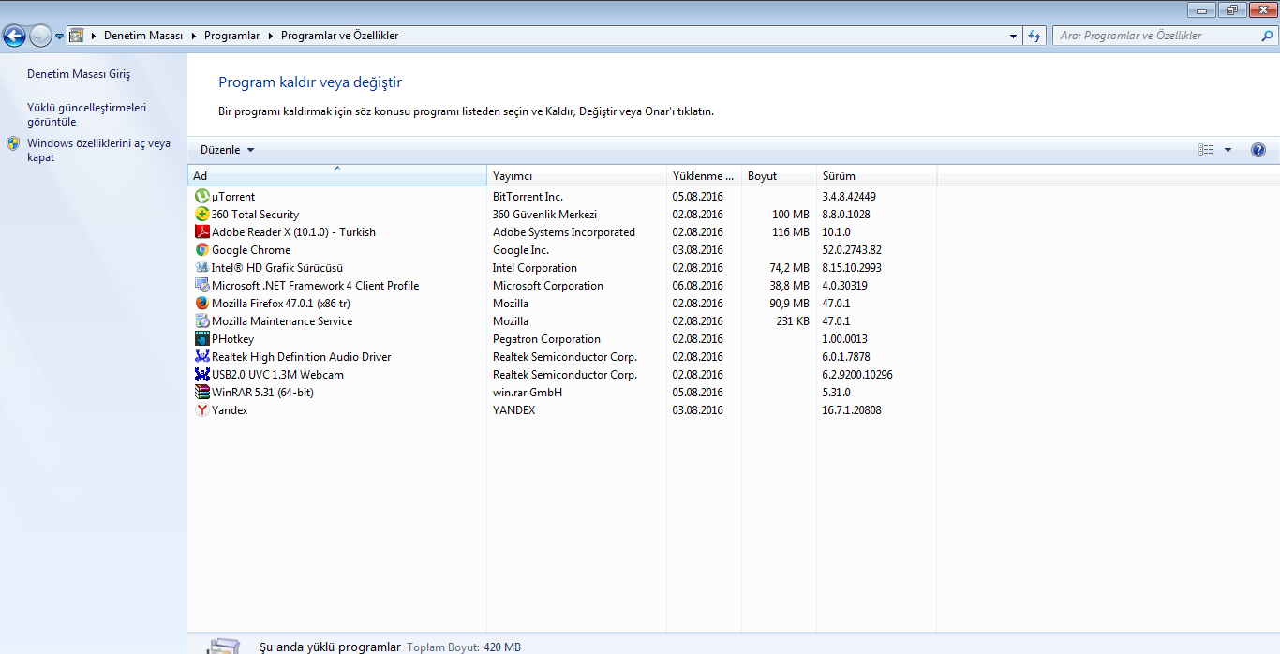Click the 360 Güvenlik Merkezi publisher cell
This screenshot has height=654, width=1280.
[544, 215]
